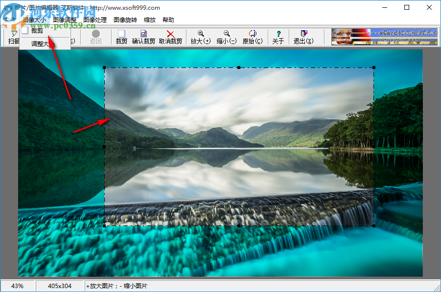Viewport: 441px width, 292px height.
Task: Cancel the crop with 取消裁剪 icon
Action: coord(170,37)
